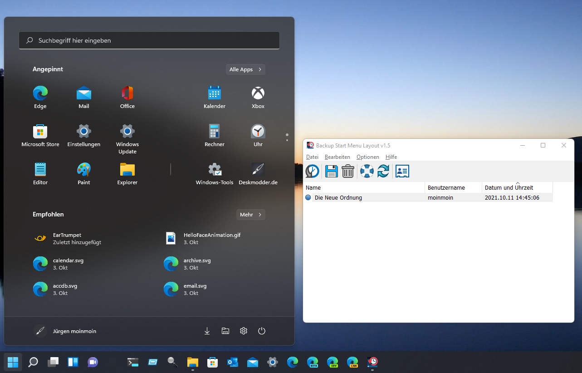Open the Optionen menu
The width and height of the screenshot is (582, 373).
click(368, 157)
